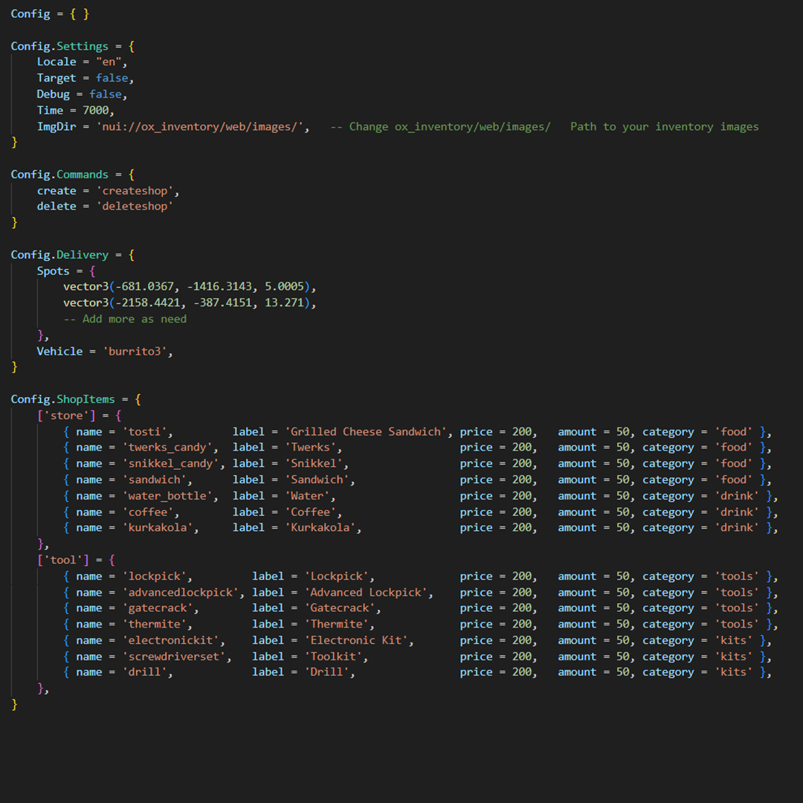The width and height of the screenshot is (803, 803).
Task: Click the 'tools' category on the lockpick row
Action: 736,576
